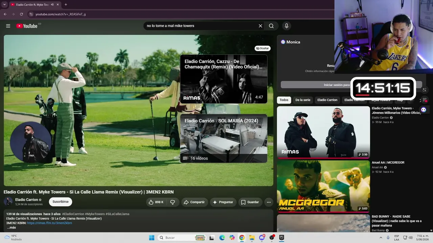Open the three-dot more actions menu

pos(269,202)
